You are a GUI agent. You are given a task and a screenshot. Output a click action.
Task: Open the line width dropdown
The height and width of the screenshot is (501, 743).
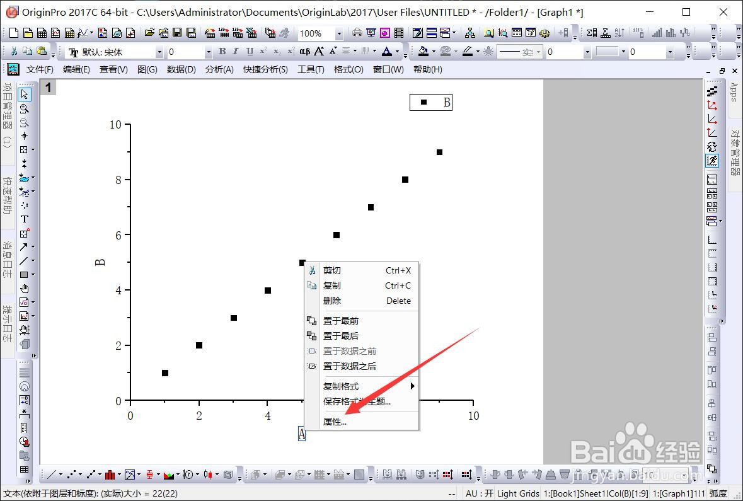(x=587, y=52)
